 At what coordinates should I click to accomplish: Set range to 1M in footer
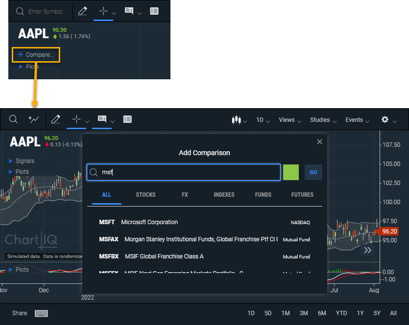286,313
